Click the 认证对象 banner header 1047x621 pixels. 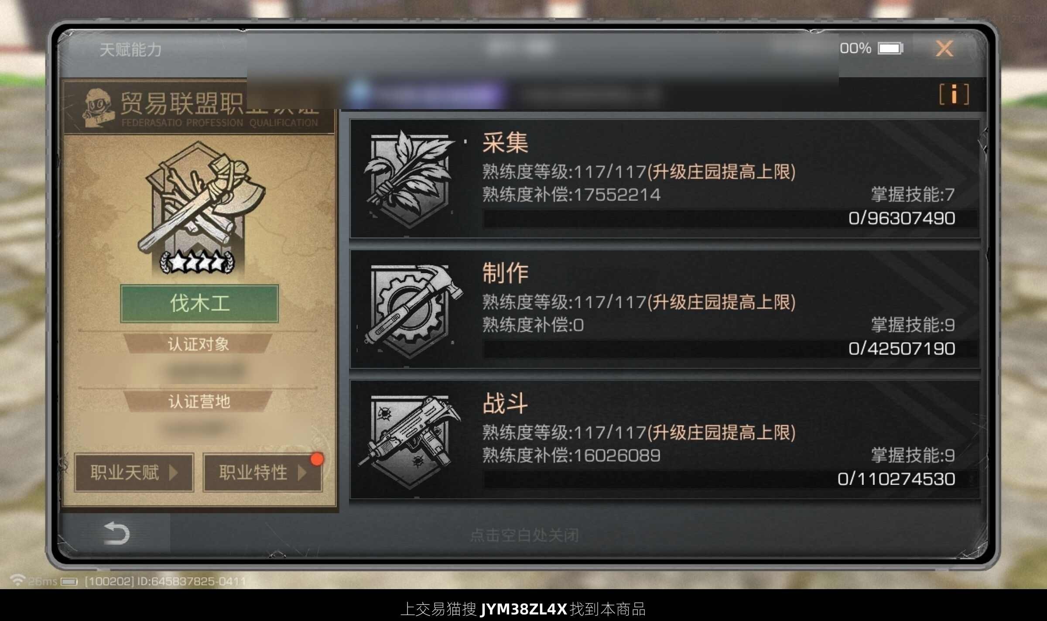click(x=198, y=344)
